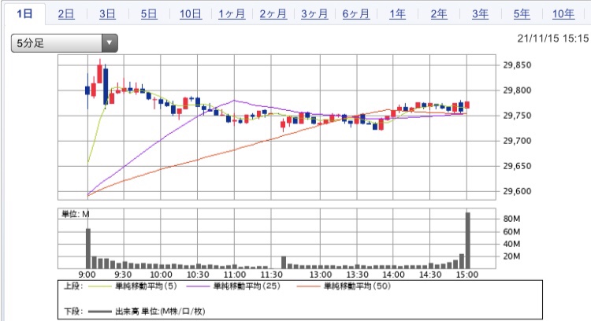Switch to the 5年 chart range

click(x=522, y=14)
